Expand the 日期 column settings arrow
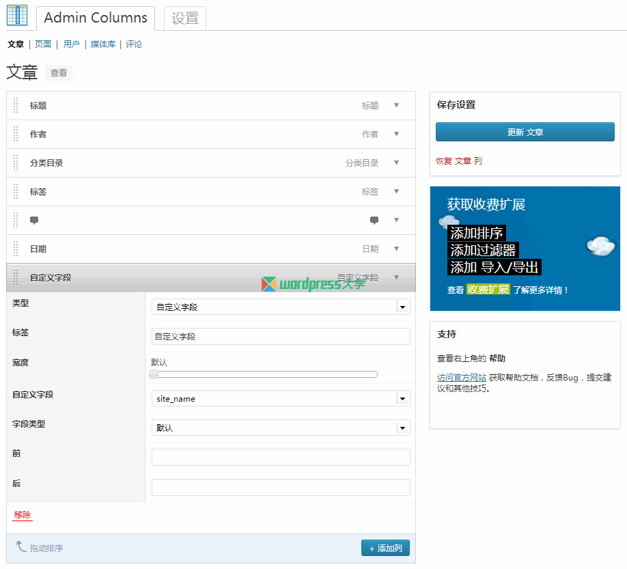 coord(396,249)
